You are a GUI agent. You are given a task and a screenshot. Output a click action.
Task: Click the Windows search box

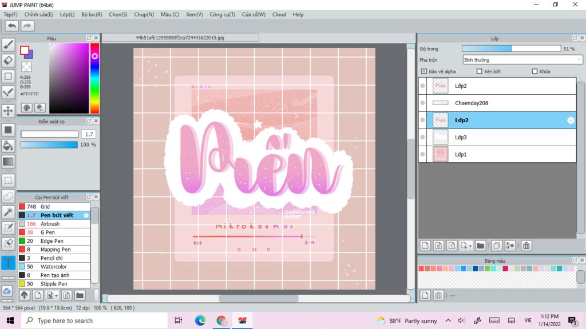click(x=94, y=321)
